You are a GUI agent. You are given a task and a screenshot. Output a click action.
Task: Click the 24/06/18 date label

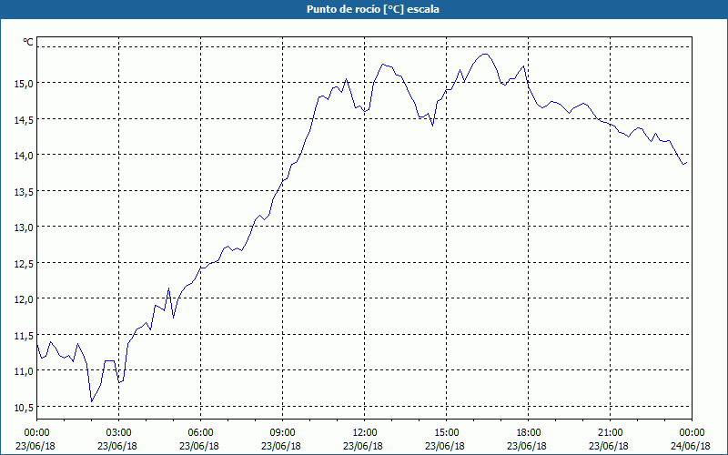click(x=691, y=446)
